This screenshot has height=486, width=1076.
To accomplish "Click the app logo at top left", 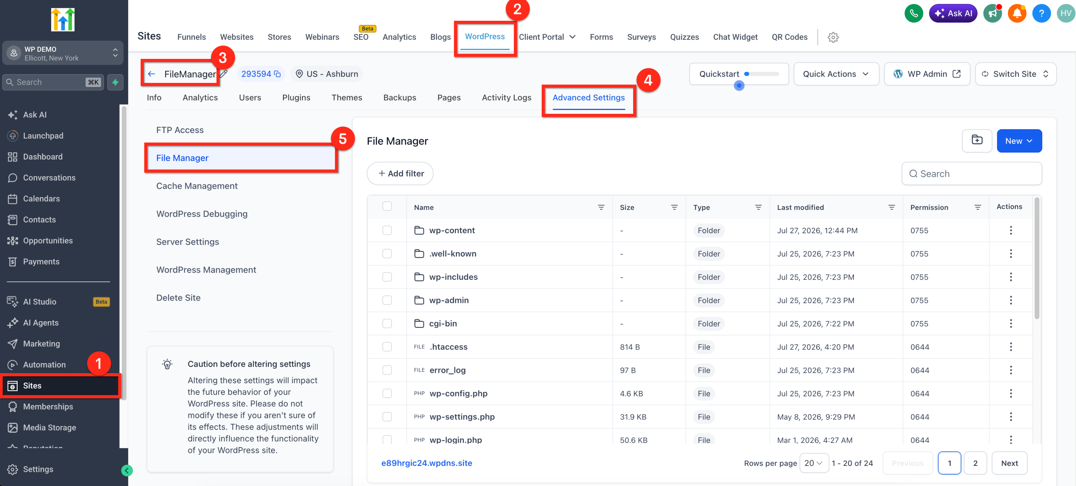I will click(63, 20).
